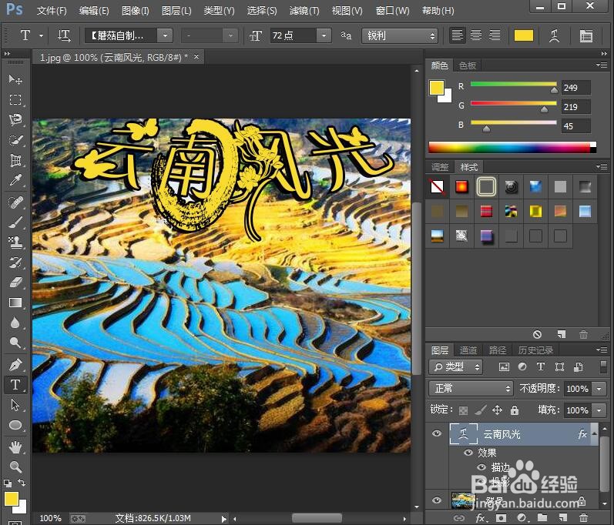Click the yellow text color swatch

(x=524, y=35)
